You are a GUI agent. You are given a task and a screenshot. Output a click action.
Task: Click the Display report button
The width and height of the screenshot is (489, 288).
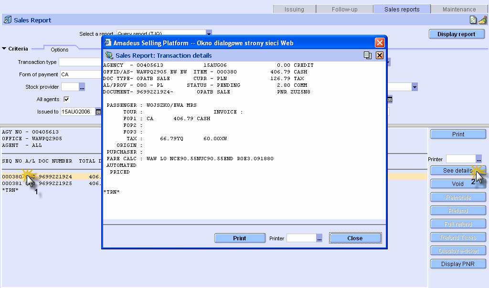tap(457, 34)
